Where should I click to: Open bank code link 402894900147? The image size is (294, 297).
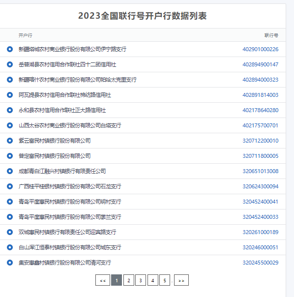tap(261, 64)
